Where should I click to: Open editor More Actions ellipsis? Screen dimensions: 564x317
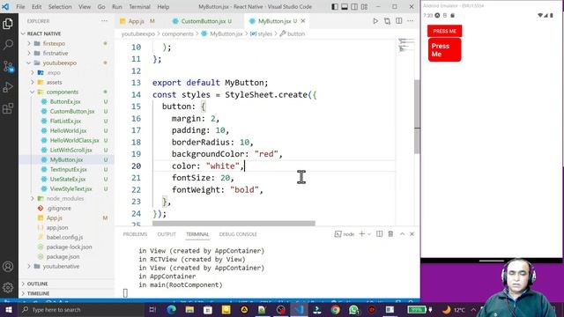tap(411, 21)
